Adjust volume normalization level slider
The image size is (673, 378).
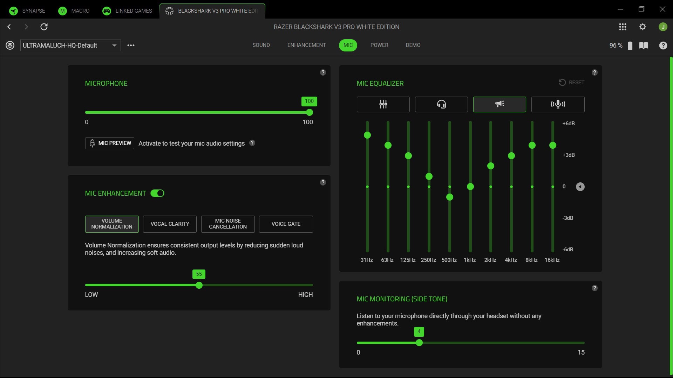pos(199,285)
